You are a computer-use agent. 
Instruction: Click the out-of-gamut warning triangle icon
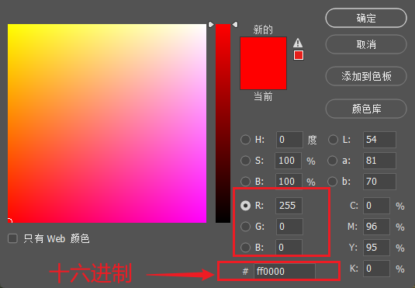point(298,43)
